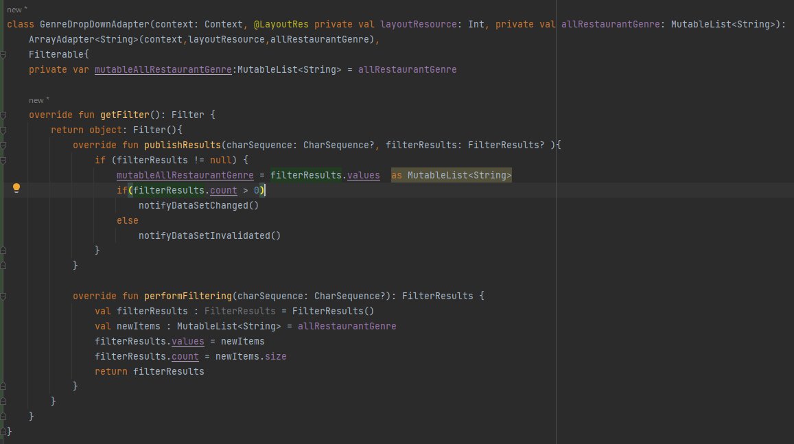
Task: Click the 'new *' hint above the class declaration
Action: tap(17, 10)
